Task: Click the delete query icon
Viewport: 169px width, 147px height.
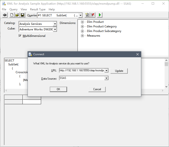Action: pyautogui.click(x=92, y=15)
